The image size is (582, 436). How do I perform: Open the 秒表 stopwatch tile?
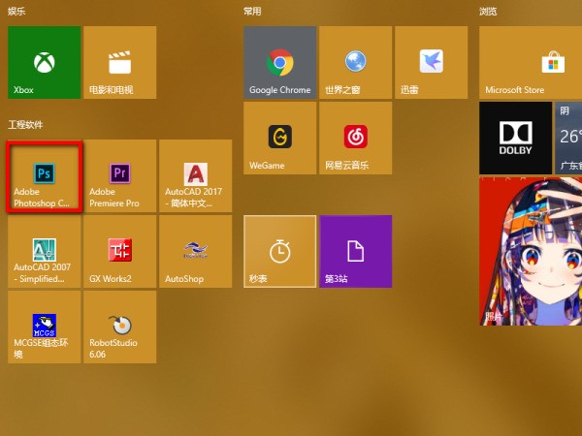pyautogui.click(x=279, y=252)
